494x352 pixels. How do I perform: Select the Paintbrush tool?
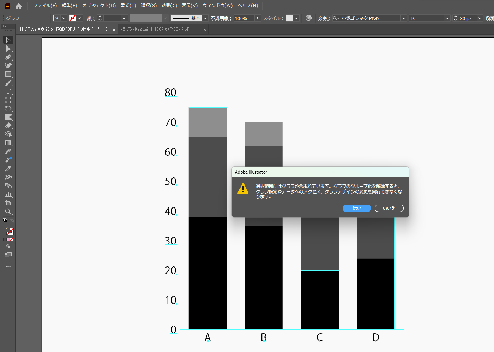click(x=8, y=83)
